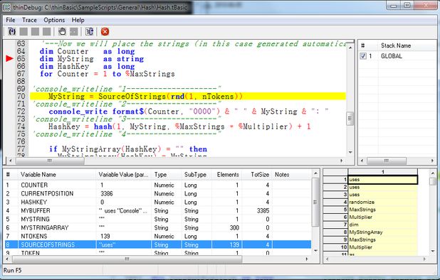The image size is (440, 280).
Task: Select the TOKEN variable row
Action: pos(158,252)
